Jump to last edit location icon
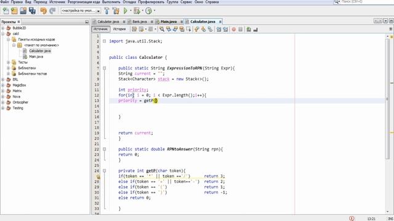The image size is (394, 221). [x=134, y=29]
